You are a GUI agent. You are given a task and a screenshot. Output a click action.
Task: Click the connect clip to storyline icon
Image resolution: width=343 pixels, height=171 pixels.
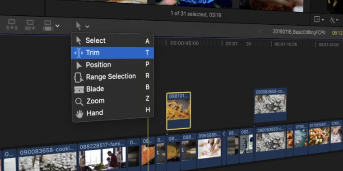click(12, 25)
